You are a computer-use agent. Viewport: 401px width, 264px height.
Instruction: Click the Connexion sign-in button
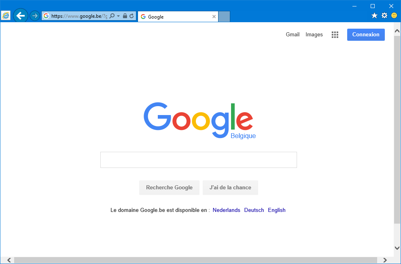pyautogui.click(x=366, y=34)
